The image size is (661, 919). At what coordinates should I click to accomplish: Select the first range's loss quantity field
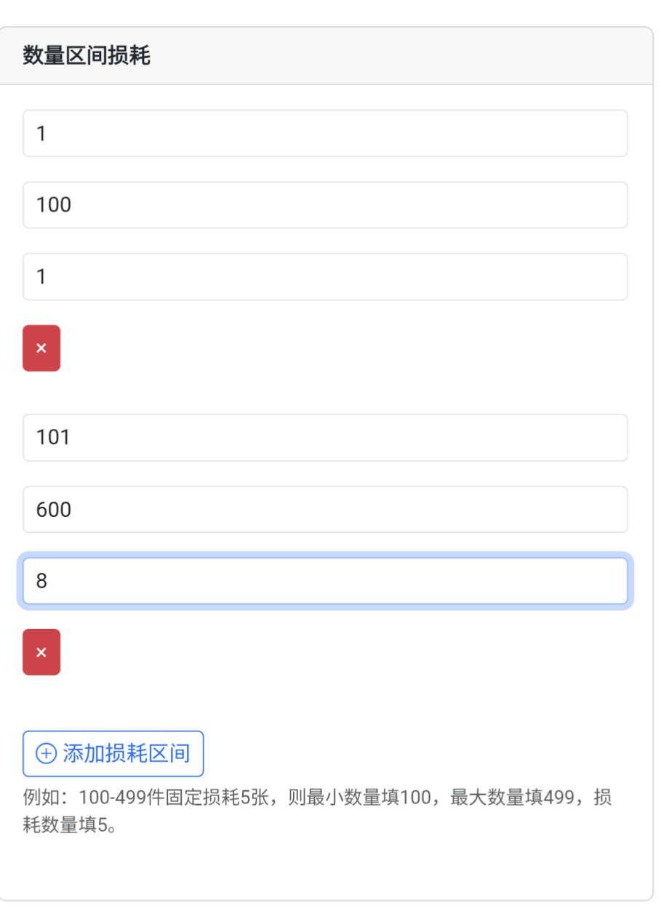[x=325, y=276]
